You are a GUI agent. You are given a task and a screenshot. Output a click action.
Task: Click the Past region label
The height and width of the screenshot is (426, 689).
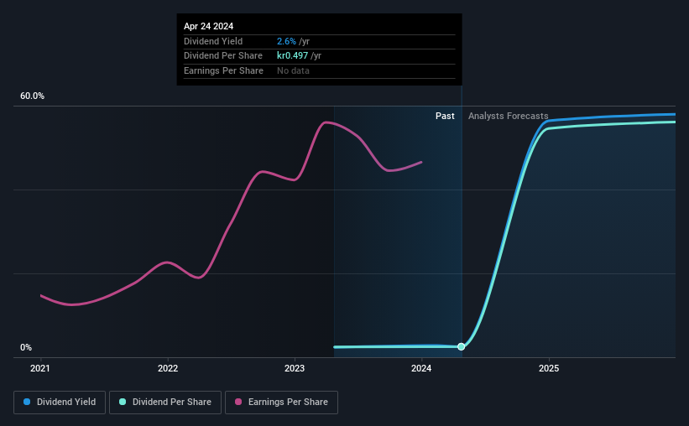[445, 116]
